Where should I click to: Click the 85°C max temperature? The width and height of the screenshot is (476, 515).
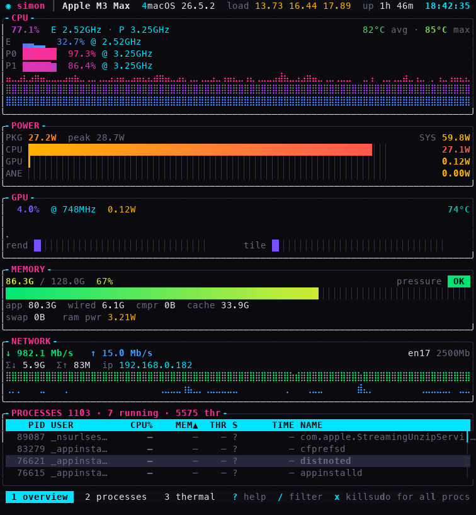tap(436, 30)
